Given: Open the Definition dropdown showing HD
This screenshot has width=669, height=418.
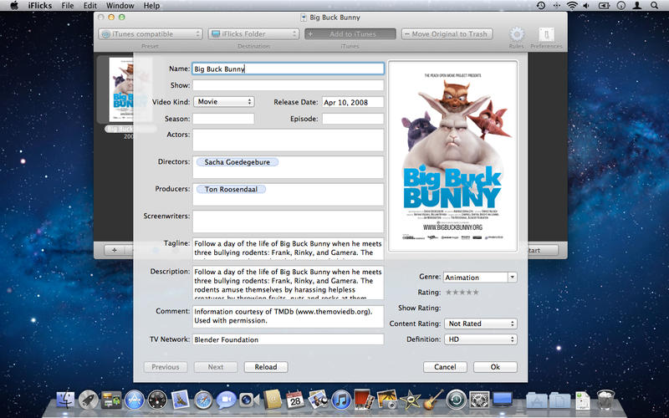Looking at the screenshot, I should (x=480, y=339).
